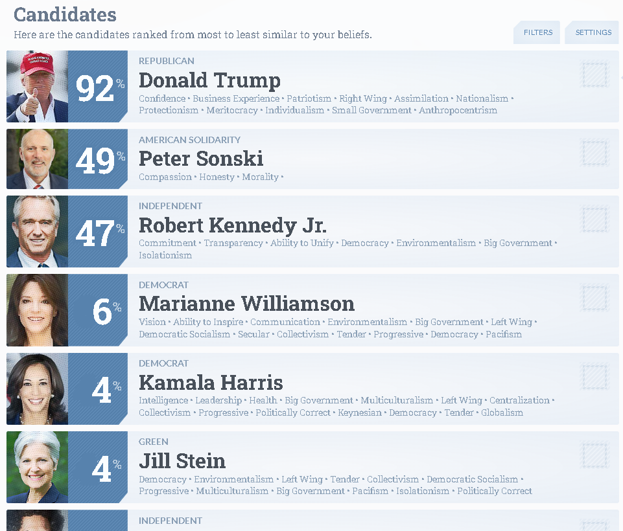The image size is (623, 531).
Task: Click the 49% match score badge
Action: point(98,159)
